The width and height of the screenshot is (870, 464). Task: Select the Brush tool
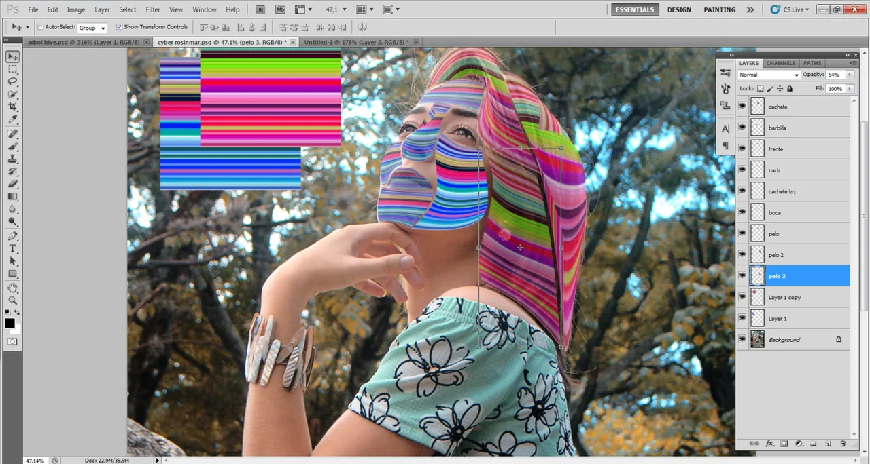pos(12,147)
